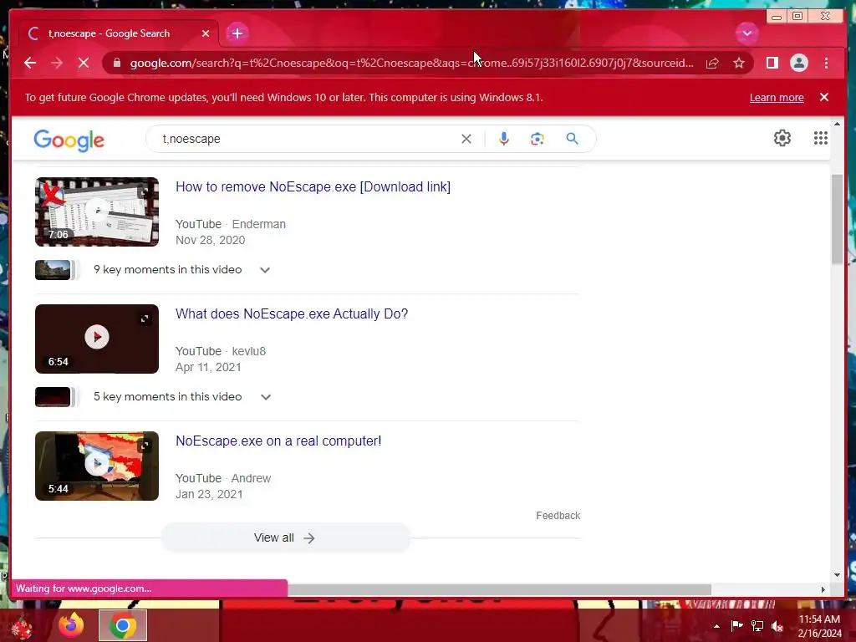This screenshot has height=642, width=856.
Task: Bookmark this page with the star icon
Action: 739,64
